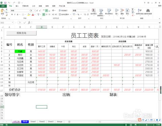
Task: Expand the Name Box dropdown
Action: click(x=12, y=23)
